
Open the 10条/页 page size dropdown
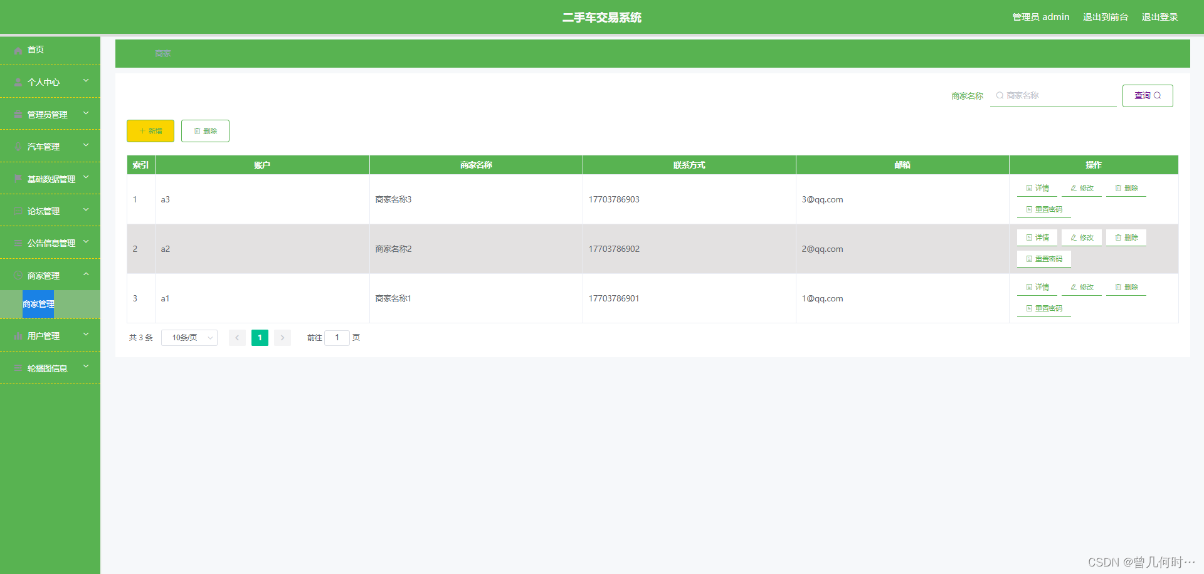[x=189, y=338]
